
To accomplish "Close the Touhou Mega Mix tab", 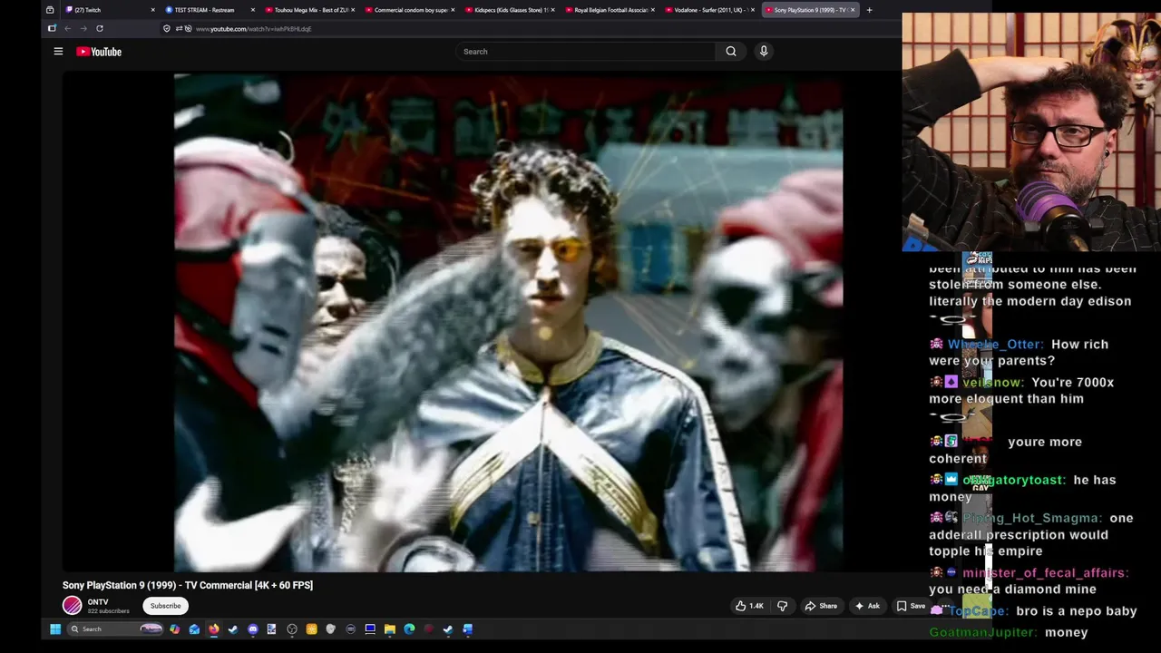I will coord(352,10).
